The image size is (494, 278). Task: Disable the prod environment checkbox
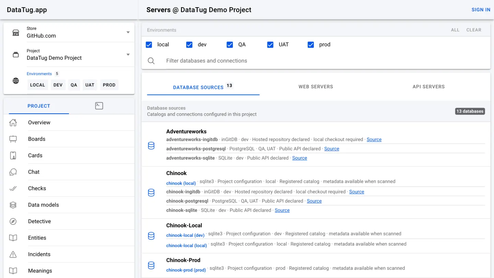tap(311, 45)
